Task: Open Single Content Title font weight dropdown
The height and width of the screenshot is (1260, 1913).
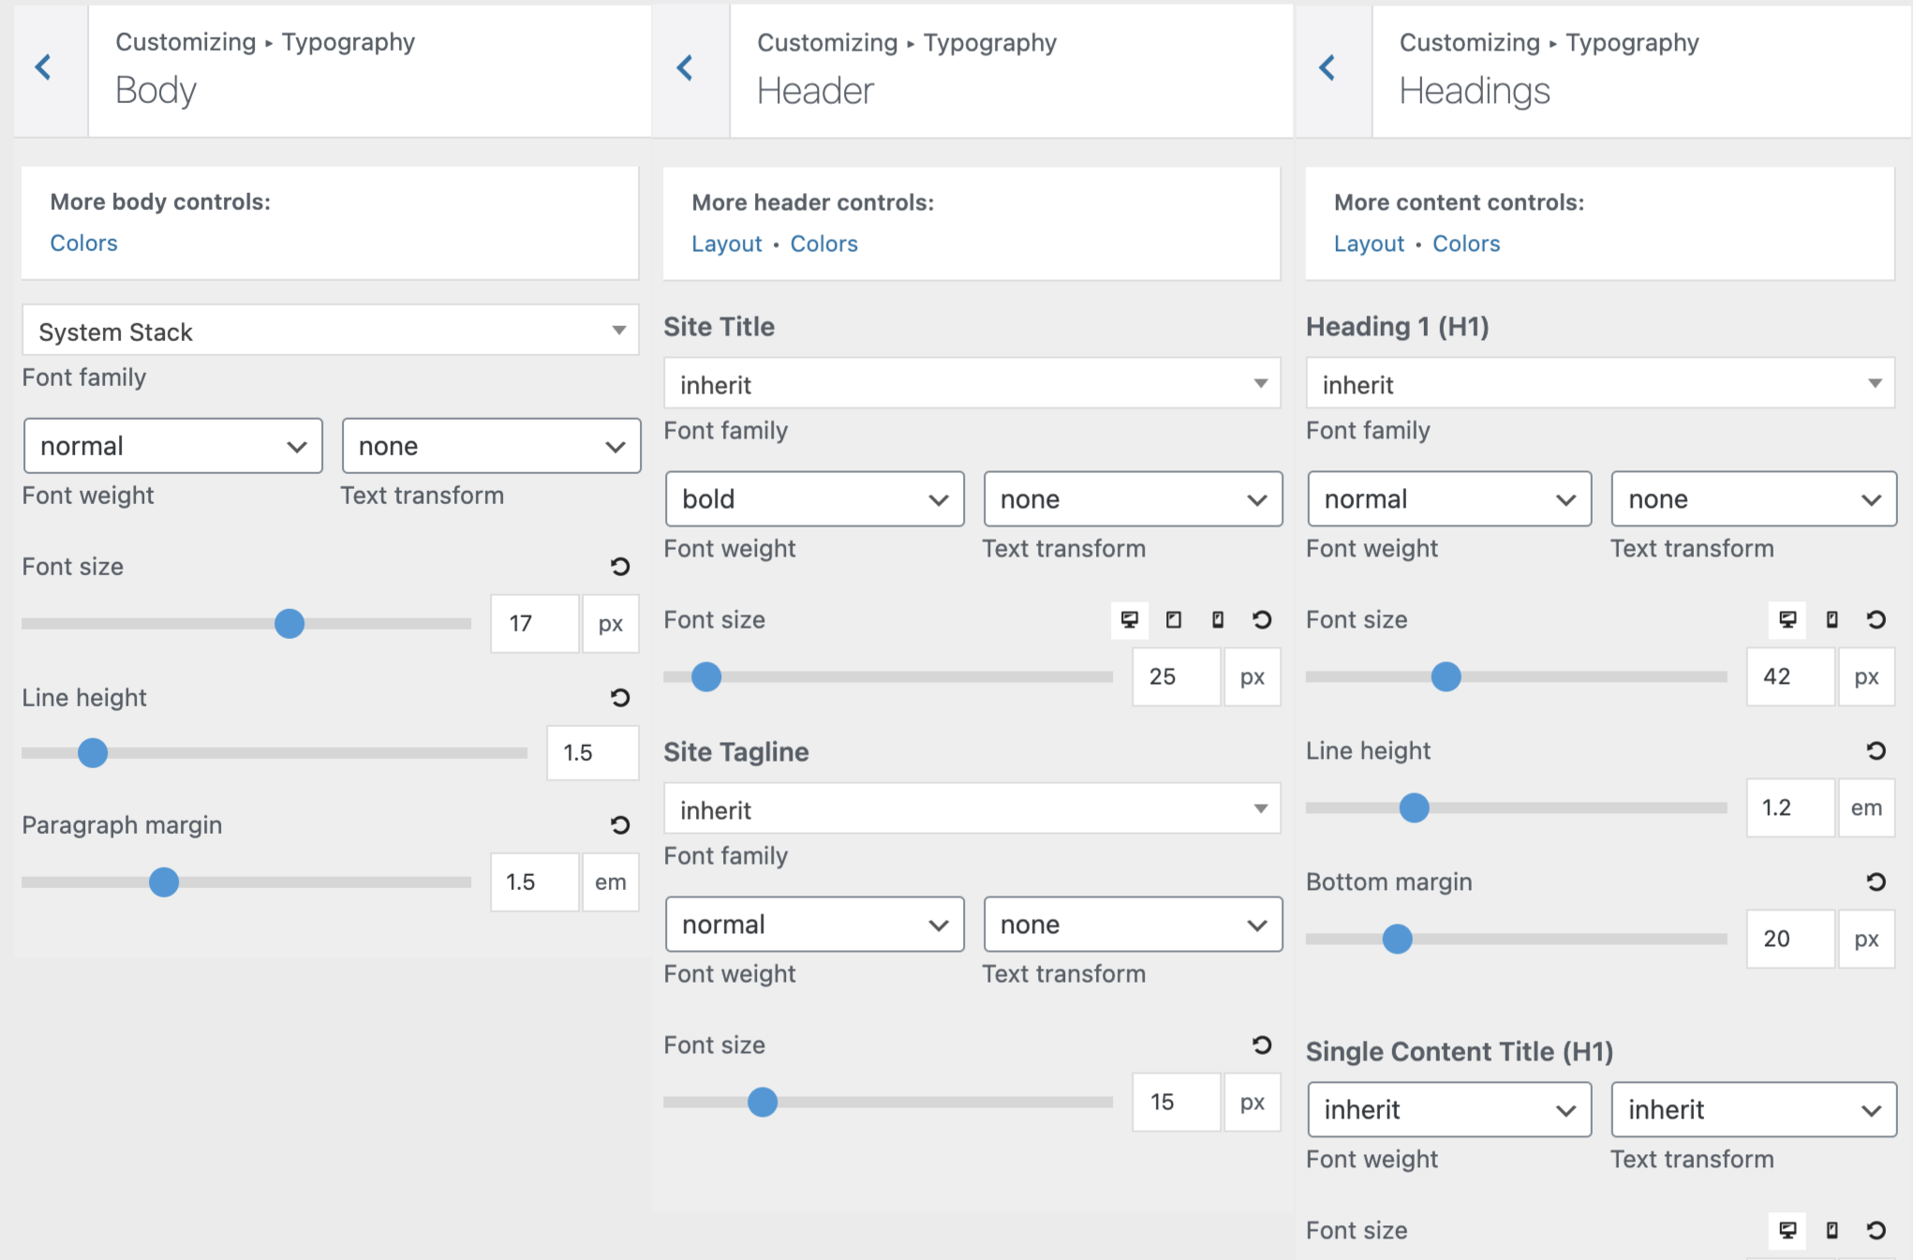Action: pyautogui.click(x=1450, y=1110)
